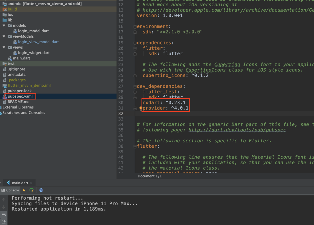Click the models folder icon

tap(10, 26)
